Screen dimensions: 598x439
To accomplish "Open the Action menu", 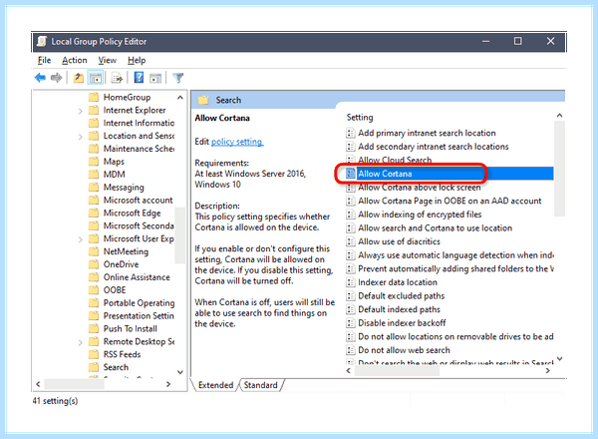I will pos(75,60).
